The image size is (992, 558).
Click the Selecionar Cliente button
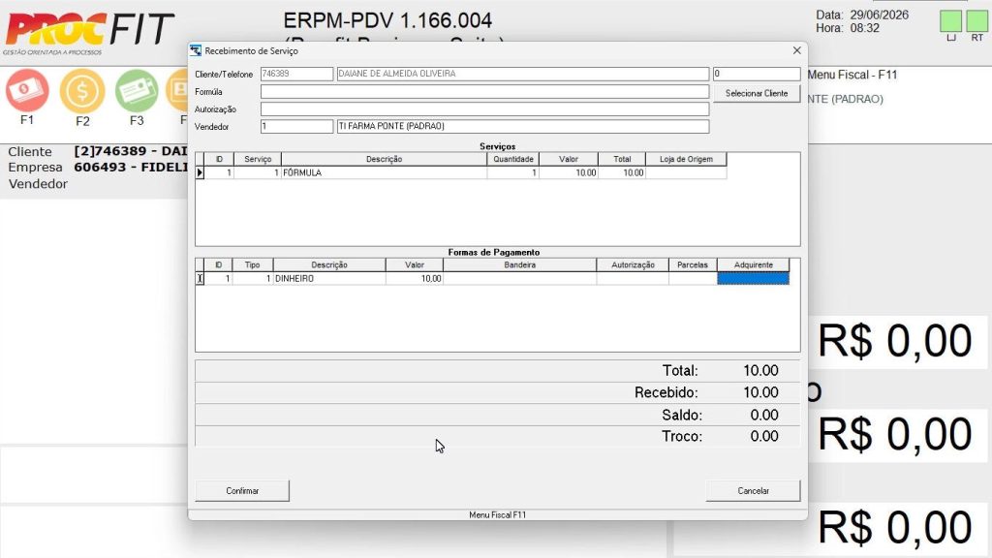point(757,93)
